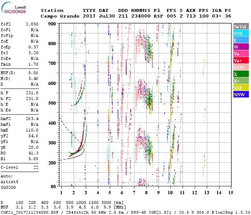Select the C-level value 22
Viewport: 251px width, 215px height.
[36, 167]
